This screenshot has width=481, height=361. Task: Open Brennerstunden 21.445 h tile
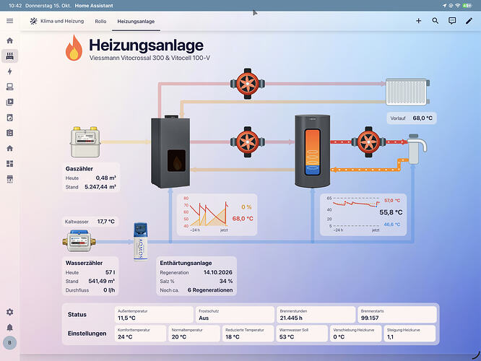coord(316,315)
